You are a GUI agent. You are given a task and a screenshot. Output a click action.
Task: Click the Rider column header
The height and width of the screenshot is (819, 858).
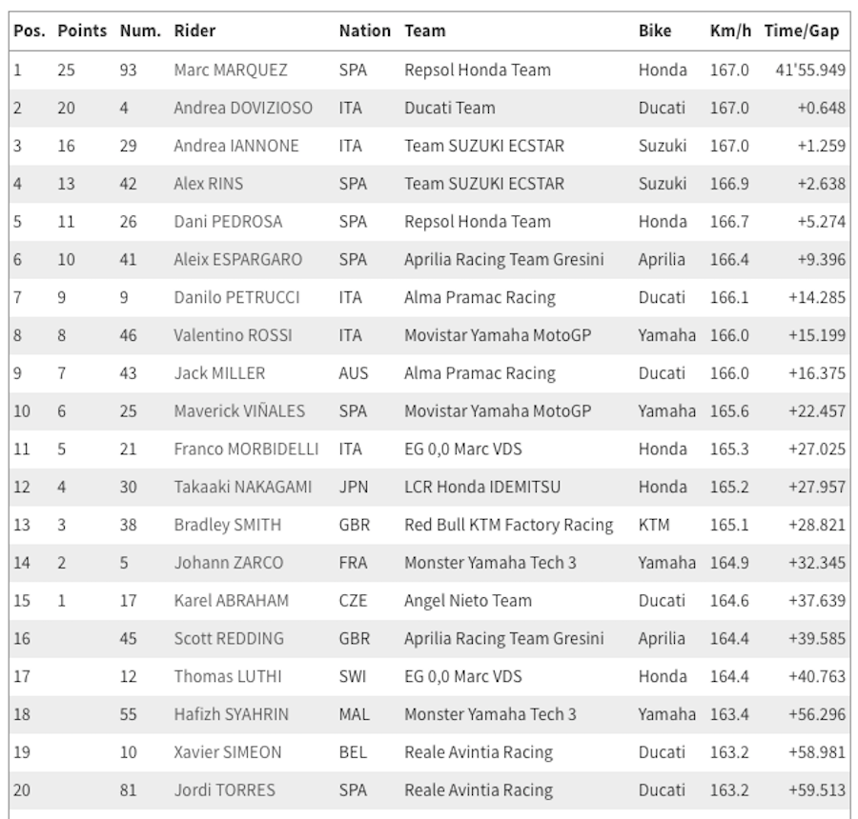click(194, 30)
